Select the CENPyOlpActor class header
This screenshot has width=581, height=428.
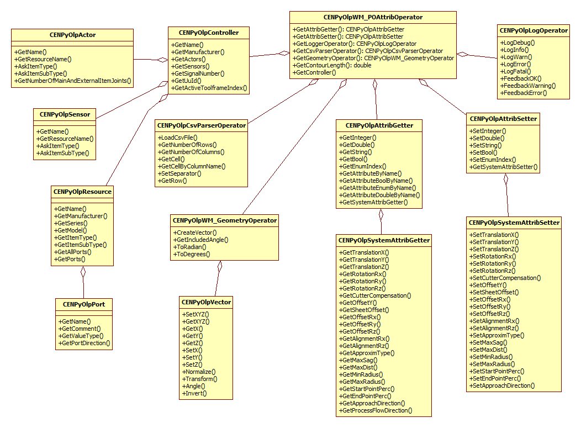72,35
